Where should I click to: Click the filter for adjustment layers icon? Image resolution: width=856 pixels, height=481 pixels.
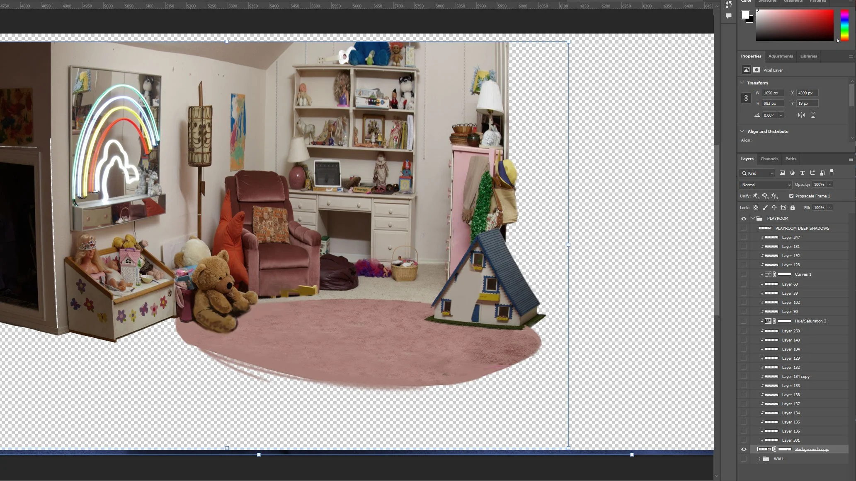(x=792, y=173)
